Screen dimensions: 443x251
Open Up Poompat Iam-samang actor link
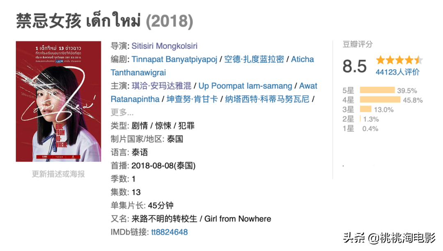[x=245, y=86]
